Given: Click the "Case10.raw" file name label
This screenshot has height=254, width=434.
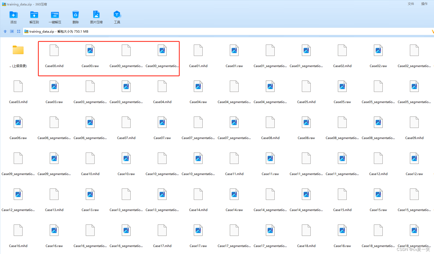Looking at the screenshot, I should (x=126, y=174).
